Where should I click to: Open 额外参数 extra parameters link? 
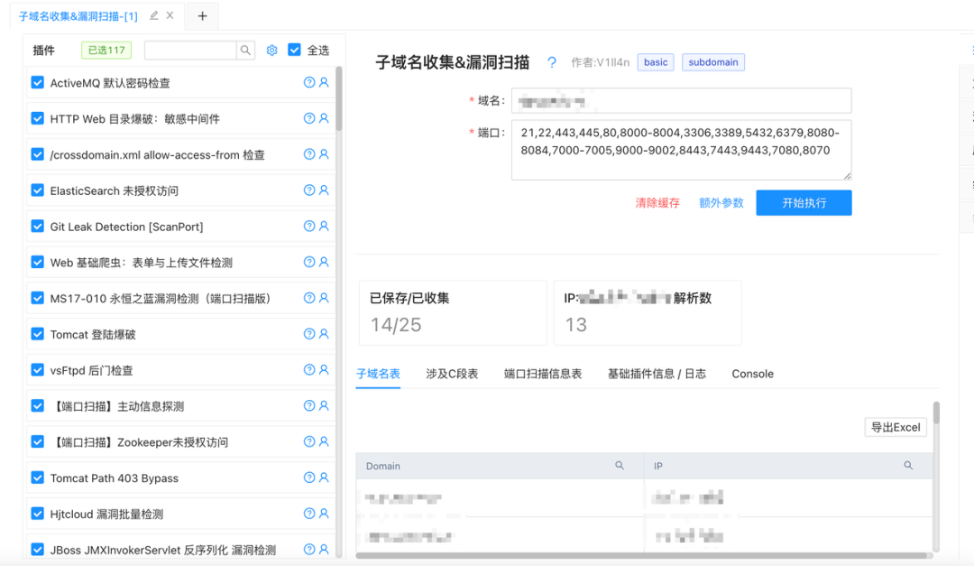tap(721, 203)
